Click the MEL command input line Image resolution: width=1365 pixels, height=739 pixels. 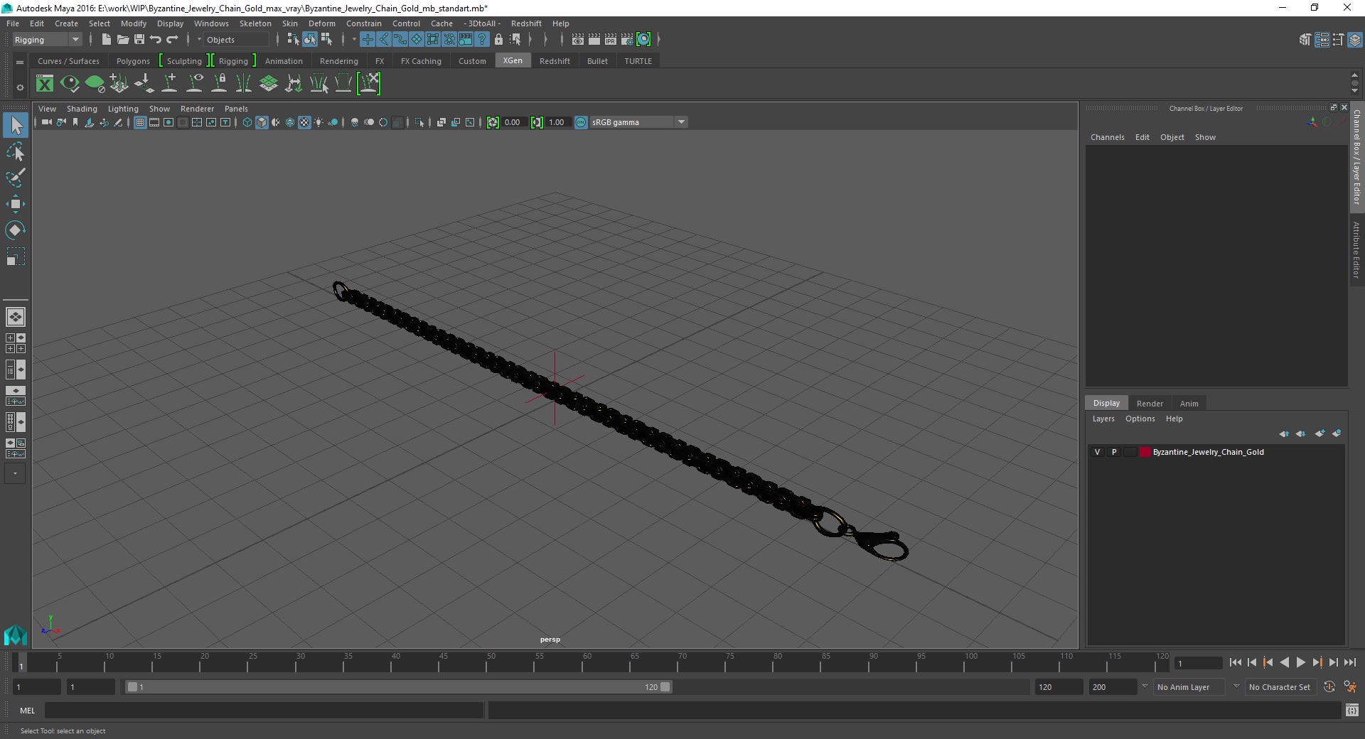[264, 710]
